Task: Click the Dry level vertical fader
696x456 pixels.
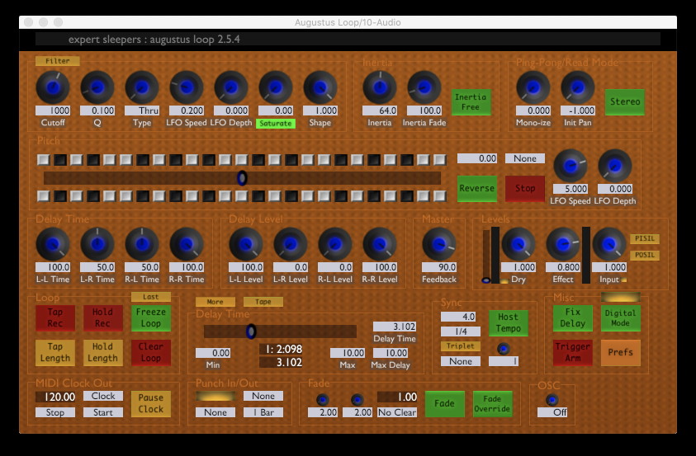Action: [486, 256]
